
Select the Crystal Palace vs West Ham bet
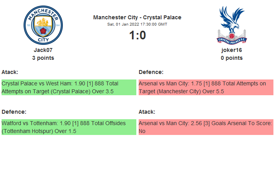coord(69,87)
